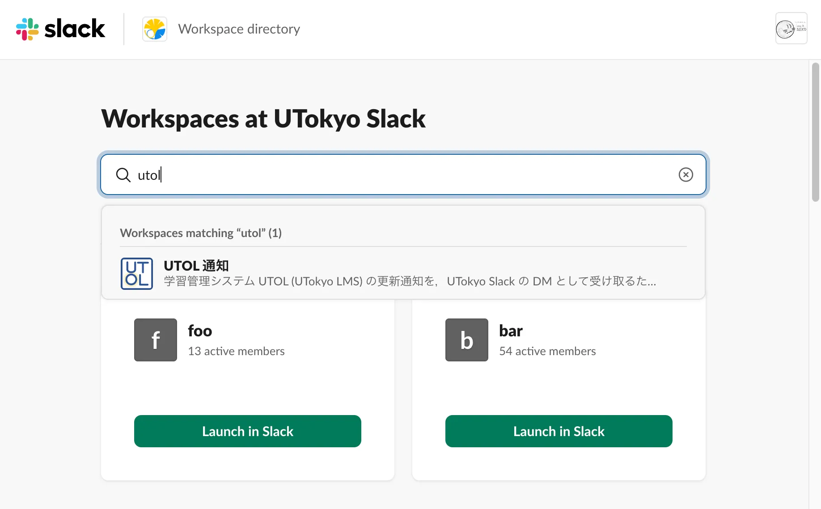Open the user profile avatar menu
Screen dimensions: 821x509
(x=791, y=29)
